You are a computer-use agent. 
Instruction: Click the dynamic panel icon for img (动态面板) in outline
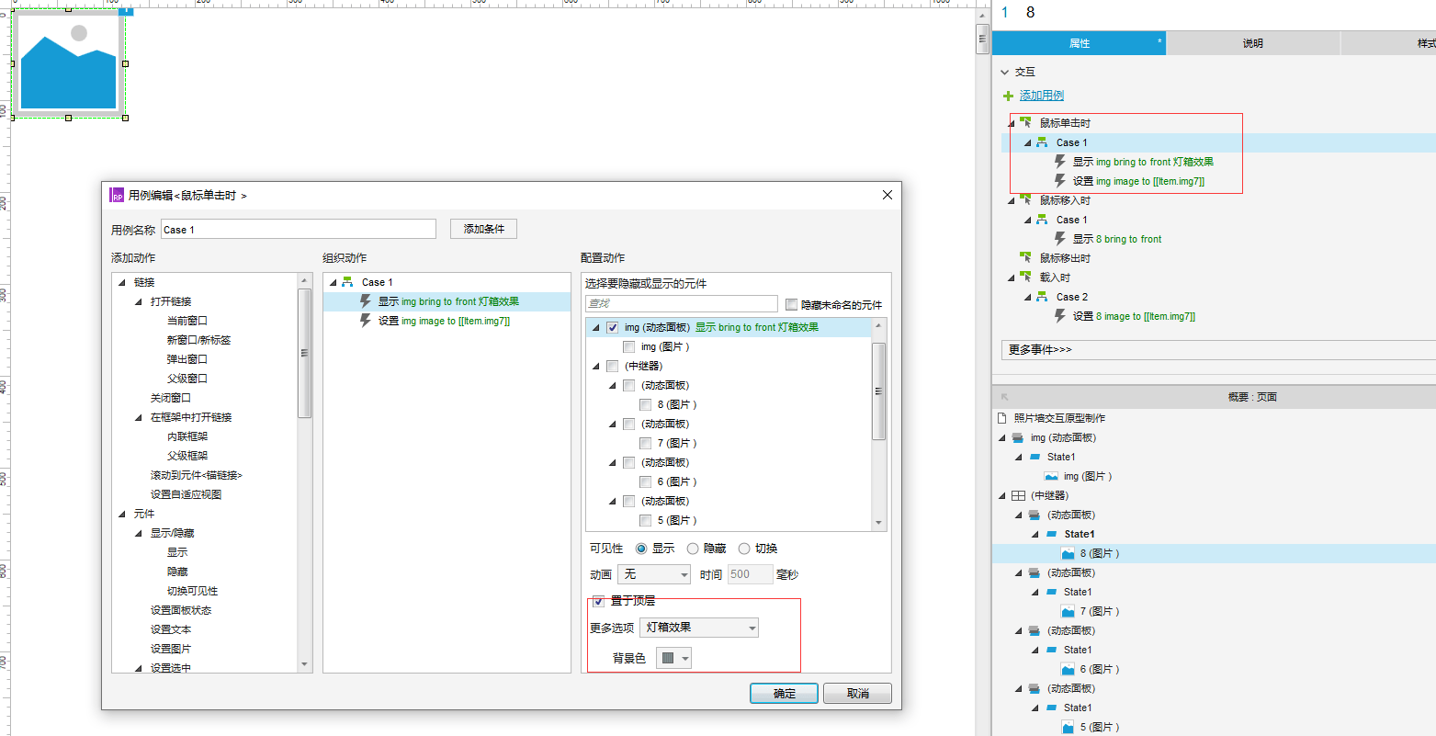[x=1018, y=438]
